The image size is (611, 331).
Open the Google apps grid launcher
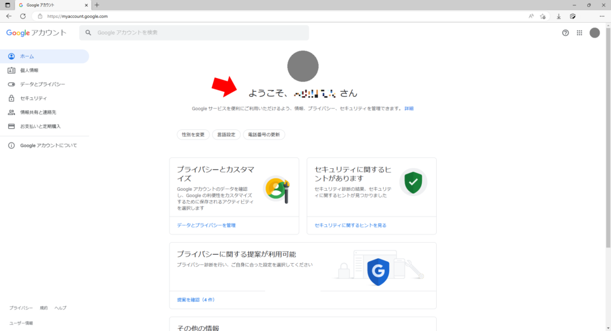(x=579, y=33)
